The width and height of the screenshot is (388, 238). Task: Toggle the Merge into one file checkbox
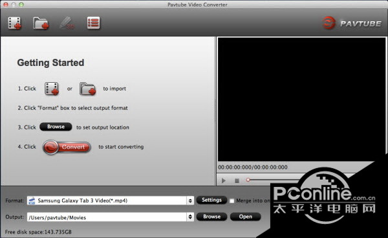[x=232, y=200]
